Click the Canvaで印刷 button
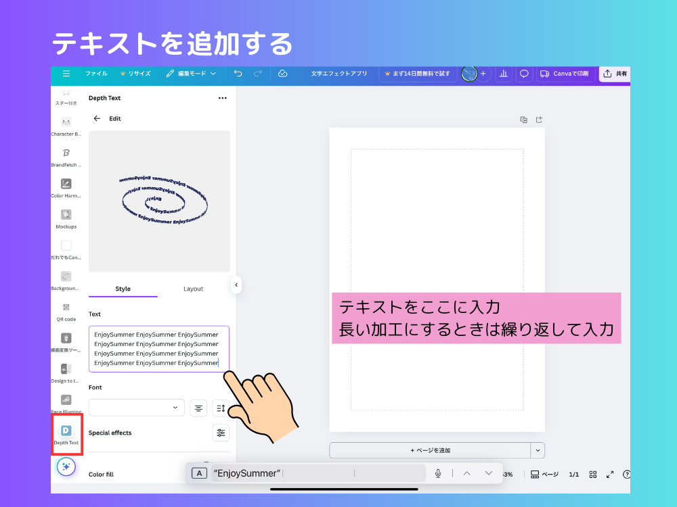The width and height of the screenshot is (677, 507). coord(566,74)
